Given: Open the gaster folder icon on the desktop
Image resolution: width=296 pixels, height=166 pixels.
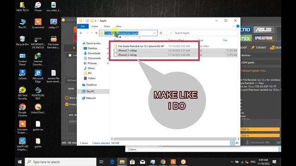Looking at the screenshot, I should tap(38, 142).
